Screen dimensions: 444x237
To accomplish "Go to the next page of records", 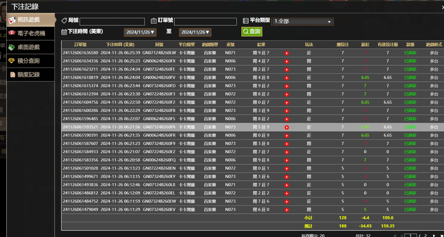I will point(434,236).
